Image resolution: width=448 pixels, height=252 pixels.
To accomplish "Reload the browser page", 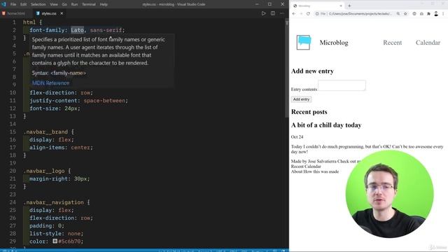I will 308,14.
